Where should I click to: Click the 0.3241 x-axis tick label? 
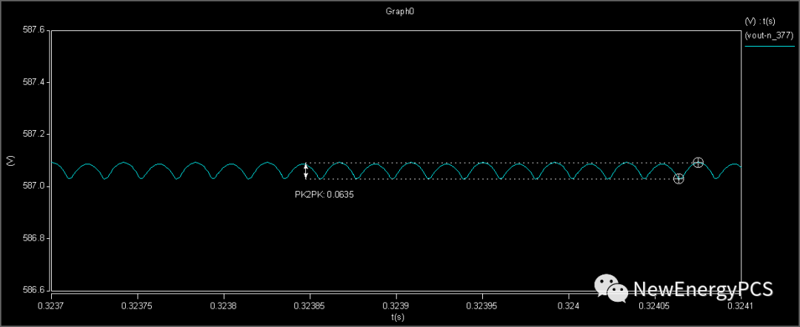(x=740, y=304)
